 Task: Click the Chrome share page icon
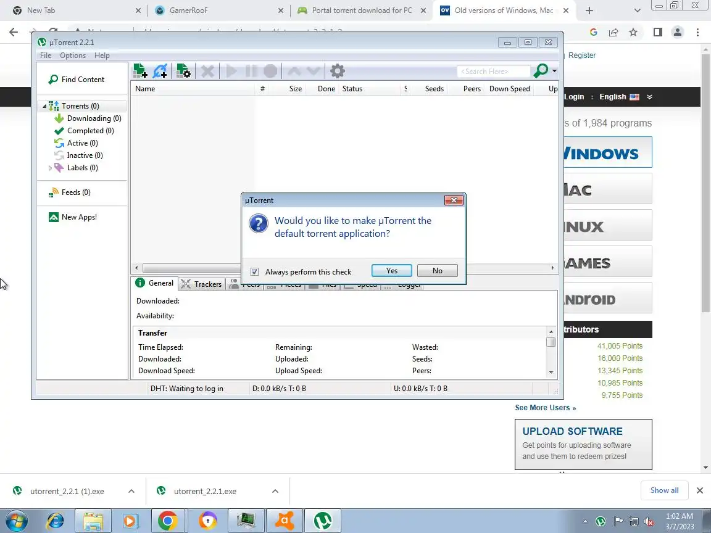[613, 32]
